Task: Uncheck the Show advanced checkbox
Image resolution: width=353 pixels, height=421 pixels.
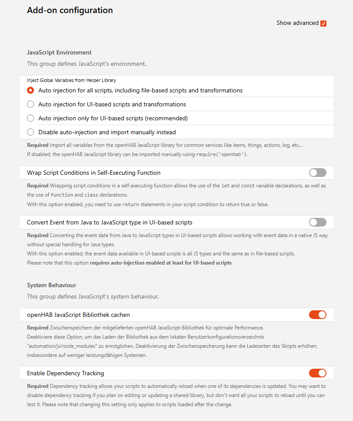Action: pyautogui.click(x=323, y=23)
